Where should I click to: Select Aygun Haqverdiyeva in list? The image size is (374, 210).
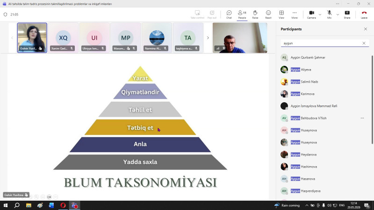(x=324, y=191)
